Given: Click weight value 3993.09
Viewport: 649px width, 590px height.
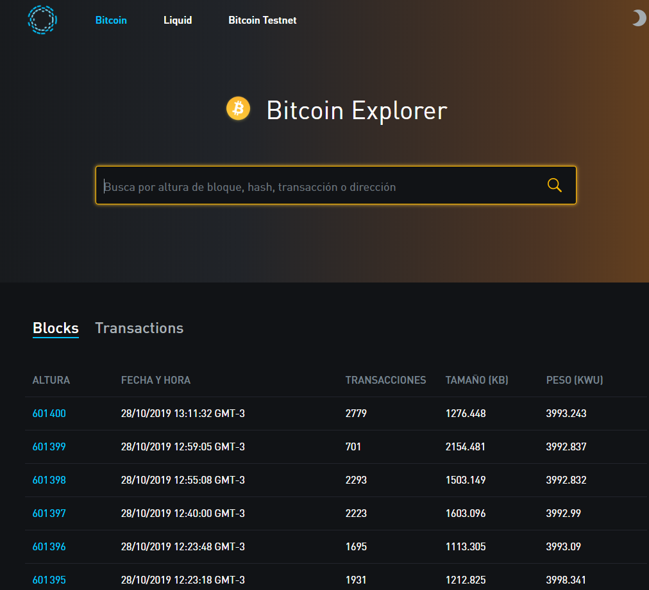Looking at the screenshot, I should (x=563, y=546).
